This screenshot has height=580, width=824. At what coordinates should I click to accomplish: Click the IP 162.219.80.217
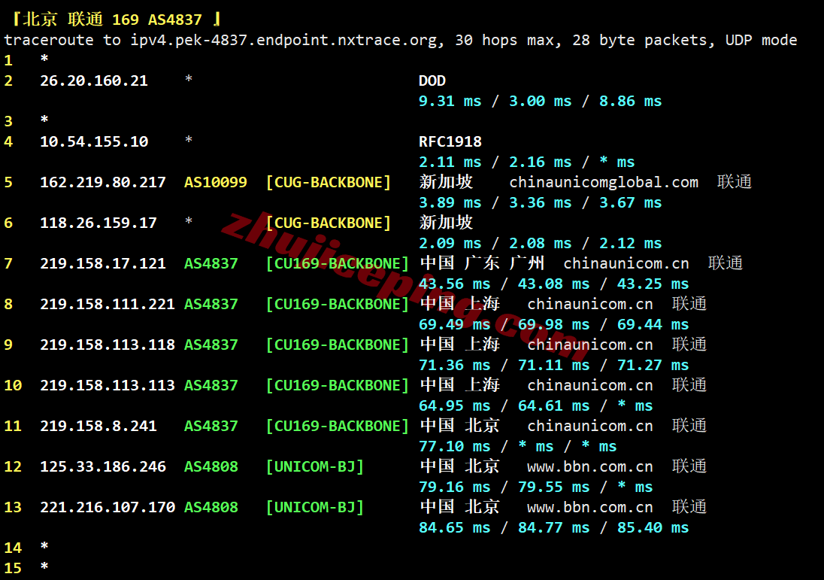coord(102,182)
